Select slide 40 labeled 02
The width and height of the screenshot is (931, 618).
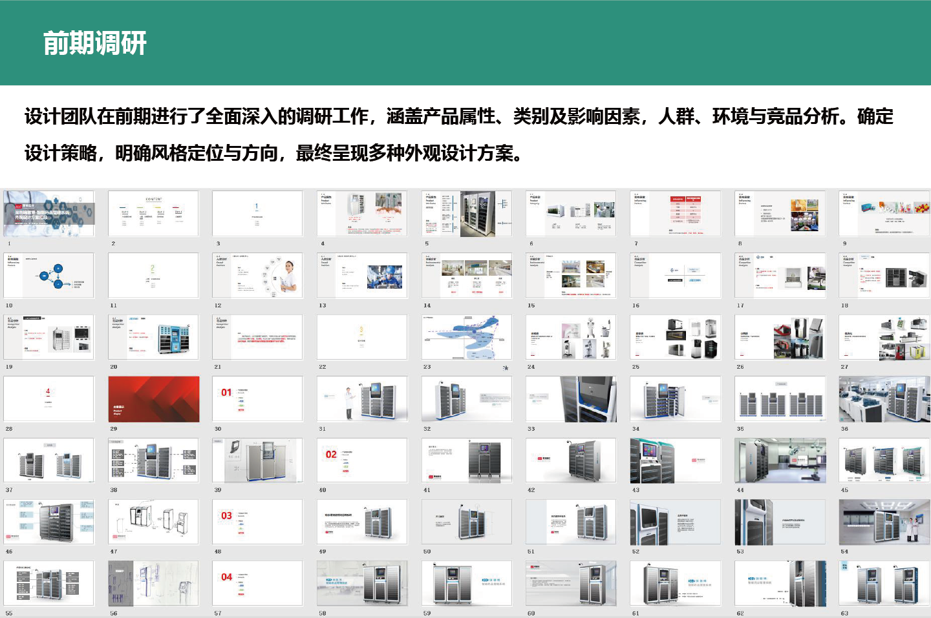tap(362, 460)
